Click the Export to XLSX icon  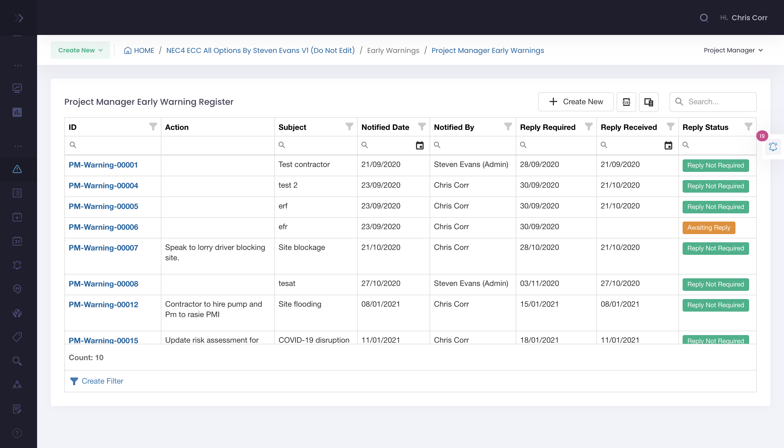(x=626, y=102)
